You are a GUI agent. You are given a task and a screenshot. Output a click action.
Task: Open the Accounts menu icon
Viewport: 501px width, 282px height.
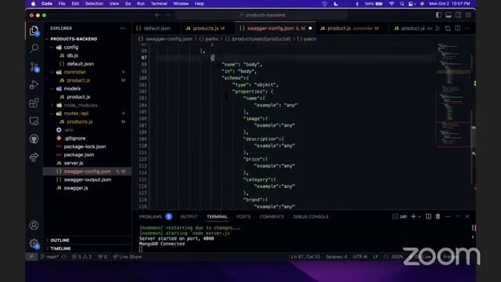[x=34, y=226]
